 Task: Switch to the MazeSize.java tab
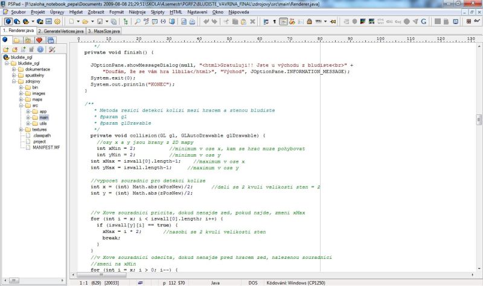pos(104,31)
